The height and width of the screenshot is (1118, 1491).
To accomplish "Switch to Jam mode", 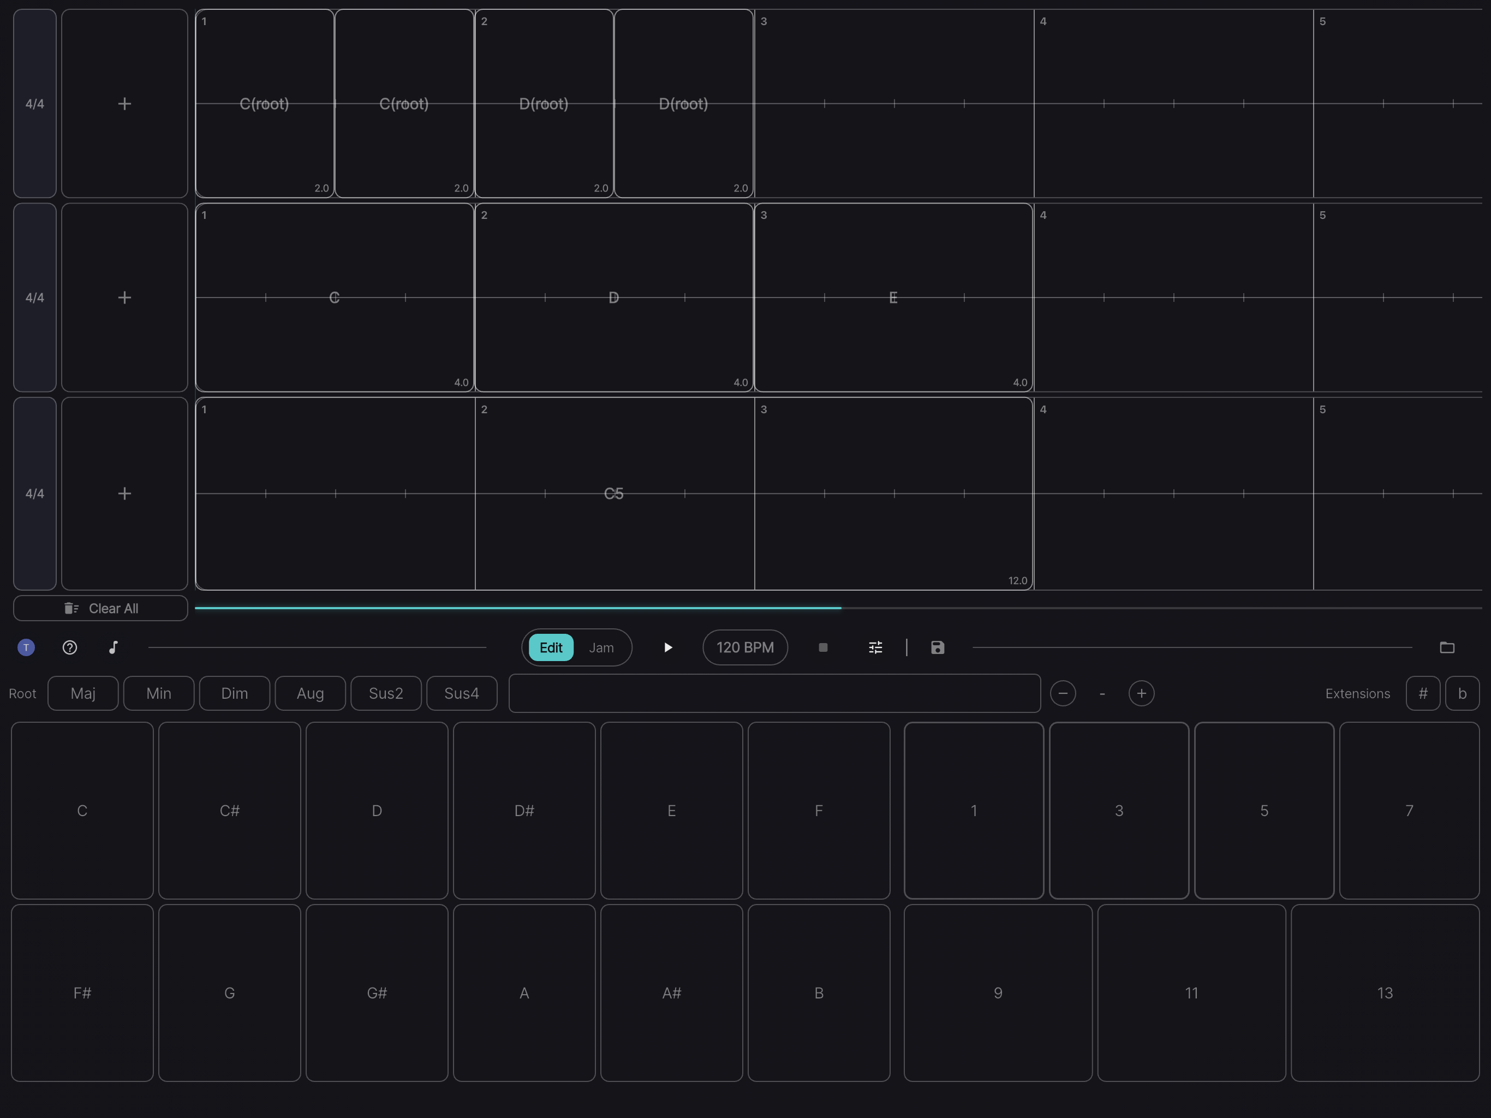I will (x=601, y=647).
